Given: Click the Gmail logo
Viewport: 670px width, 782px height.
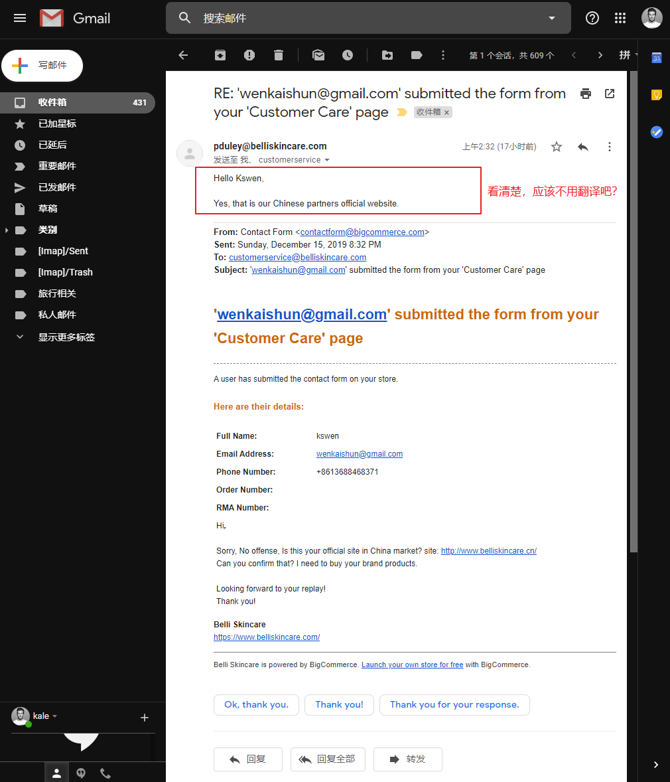Looking at the screenshot, I should click(75, 19).
